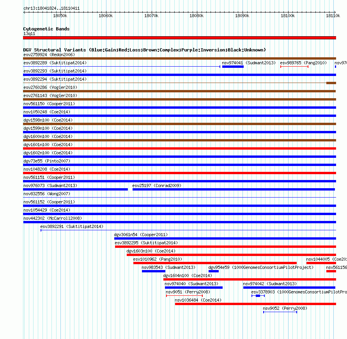
Task: Click dgv1602n100 (Coe2014) label
Action: (x=48, y=153)
